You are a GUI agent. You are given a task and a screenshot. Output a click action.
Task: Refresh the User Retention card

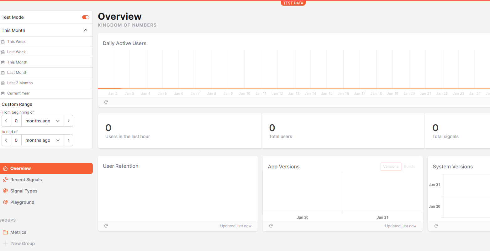pos(106,226)
